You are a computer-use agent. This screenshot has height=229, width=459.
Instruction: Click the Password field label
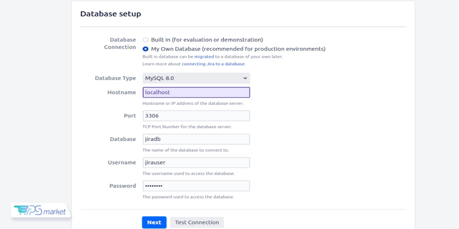click(x=122, y=186)
